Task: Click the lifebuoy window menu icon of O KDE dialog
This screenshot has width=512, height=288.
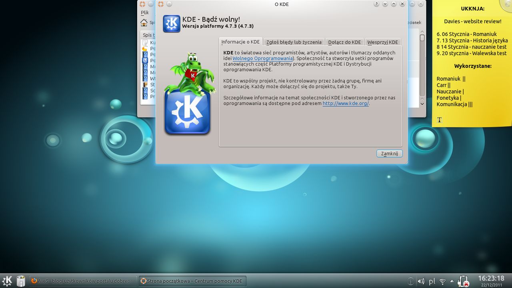Action: pos(161,4)
